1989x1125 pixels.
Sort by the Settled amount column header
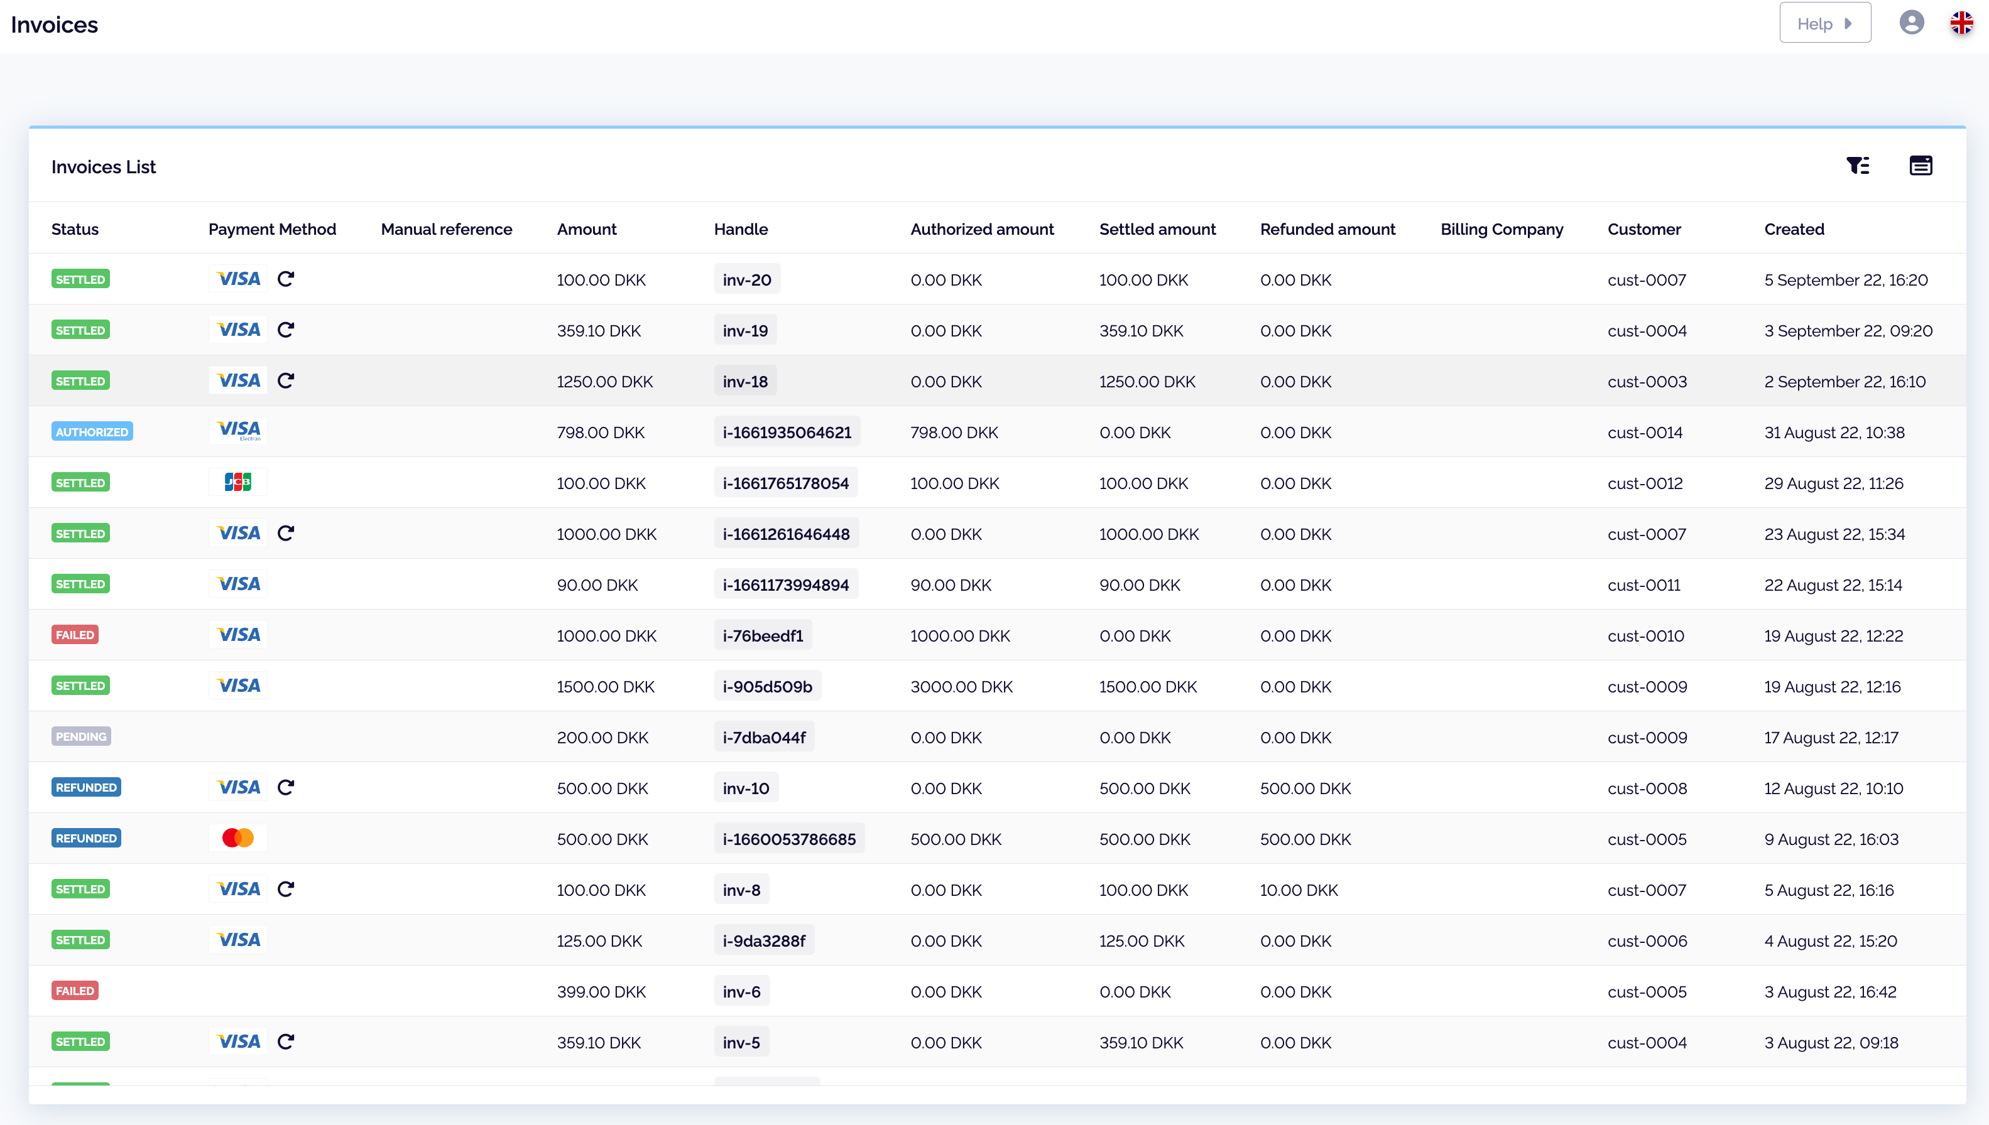tap(1157, 230)
